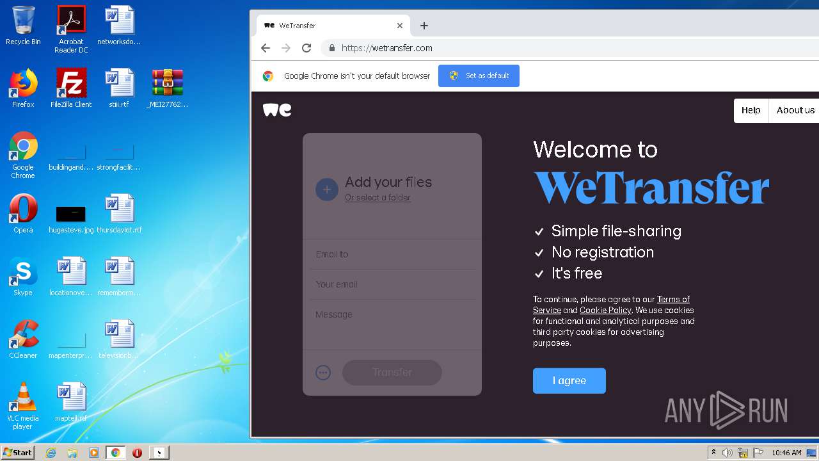The width and height of the screenshot is (819, 461).
Task: Open Internet Explorer from taskbar
Action: (x=51, y=453)
